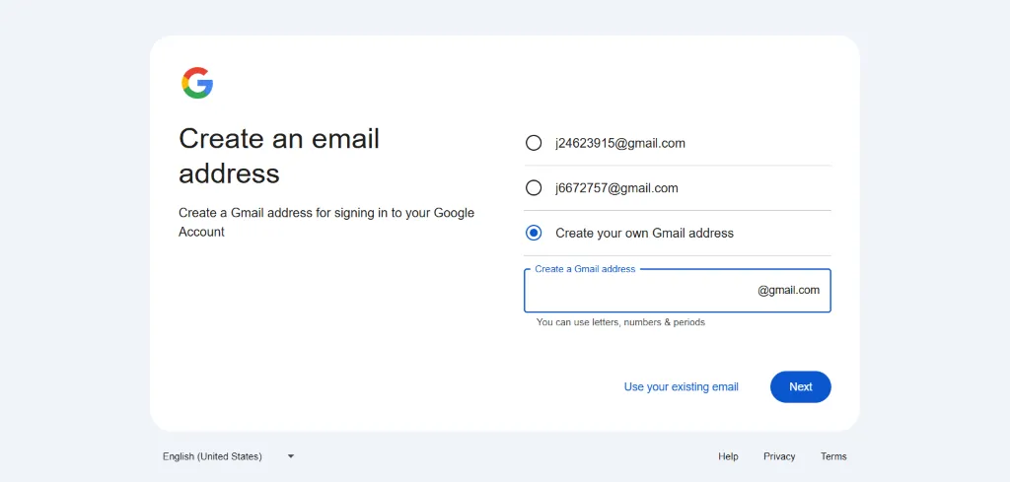
Task: Click the Use your existing email link
Action: (x=681, y=387)
